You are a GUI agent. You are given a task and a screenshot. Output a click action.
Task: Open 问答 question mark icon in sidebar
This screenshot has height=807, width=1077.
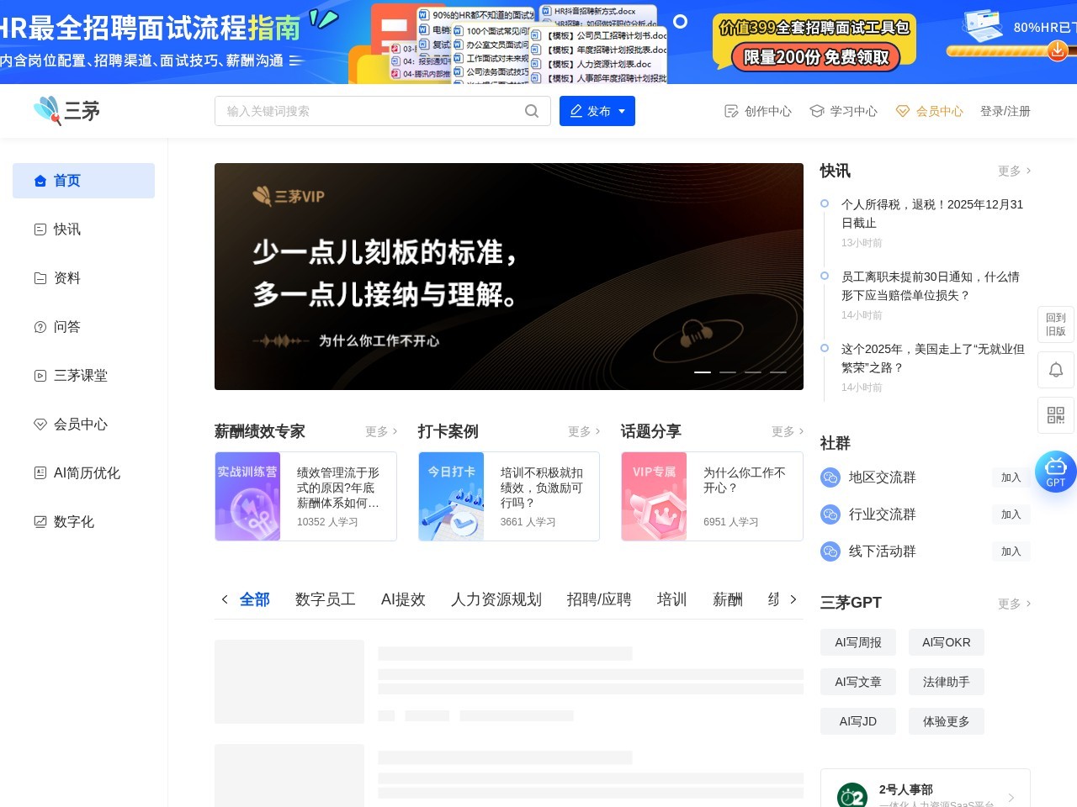40,327
